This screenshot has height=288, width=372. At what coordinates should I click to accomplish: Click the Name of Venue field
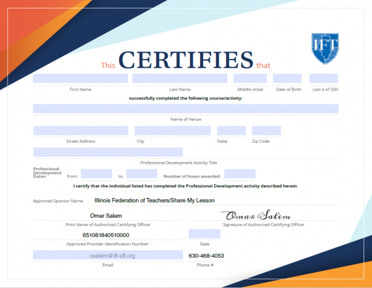click(x=186, y=109)
